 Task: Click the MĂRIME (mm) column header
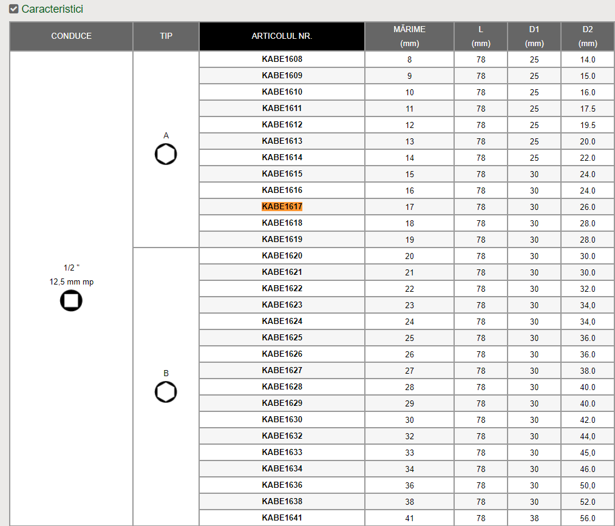(x=409, y=36)
